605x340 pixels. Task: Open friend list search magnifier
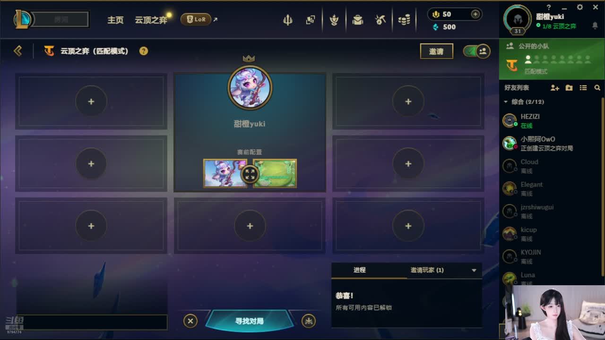pyautogui.click(x=597, y=88)
